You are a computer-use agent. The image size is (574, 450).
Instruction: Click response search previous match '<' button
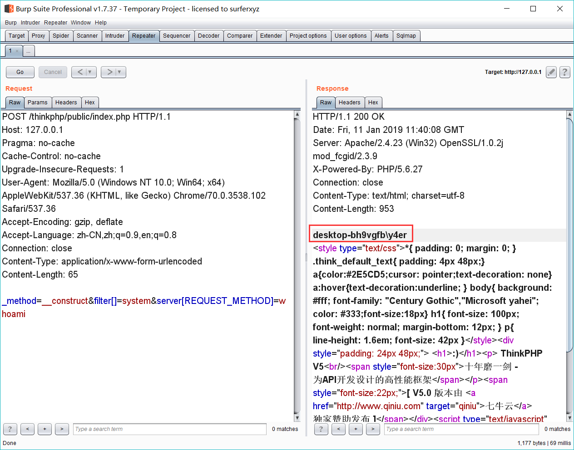(x=338, y=429)
